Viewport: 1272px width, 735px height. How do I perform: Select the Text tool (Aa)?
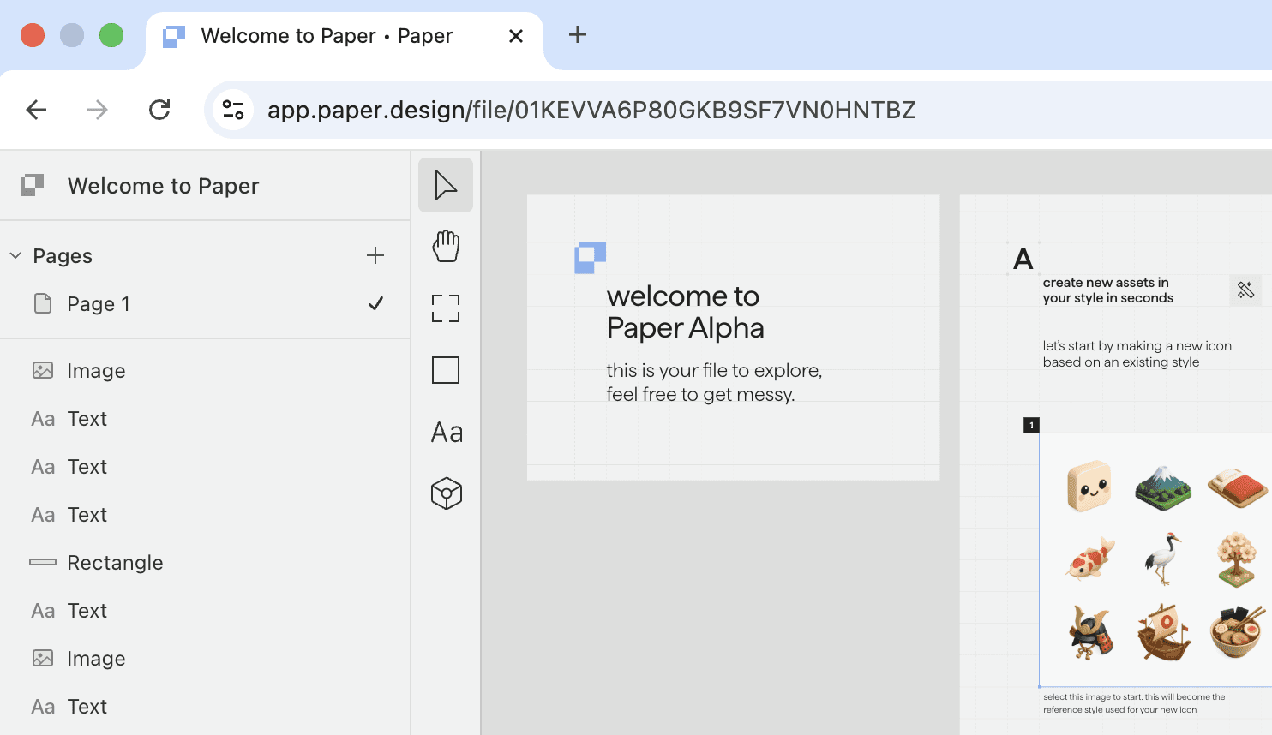(446, 432)
